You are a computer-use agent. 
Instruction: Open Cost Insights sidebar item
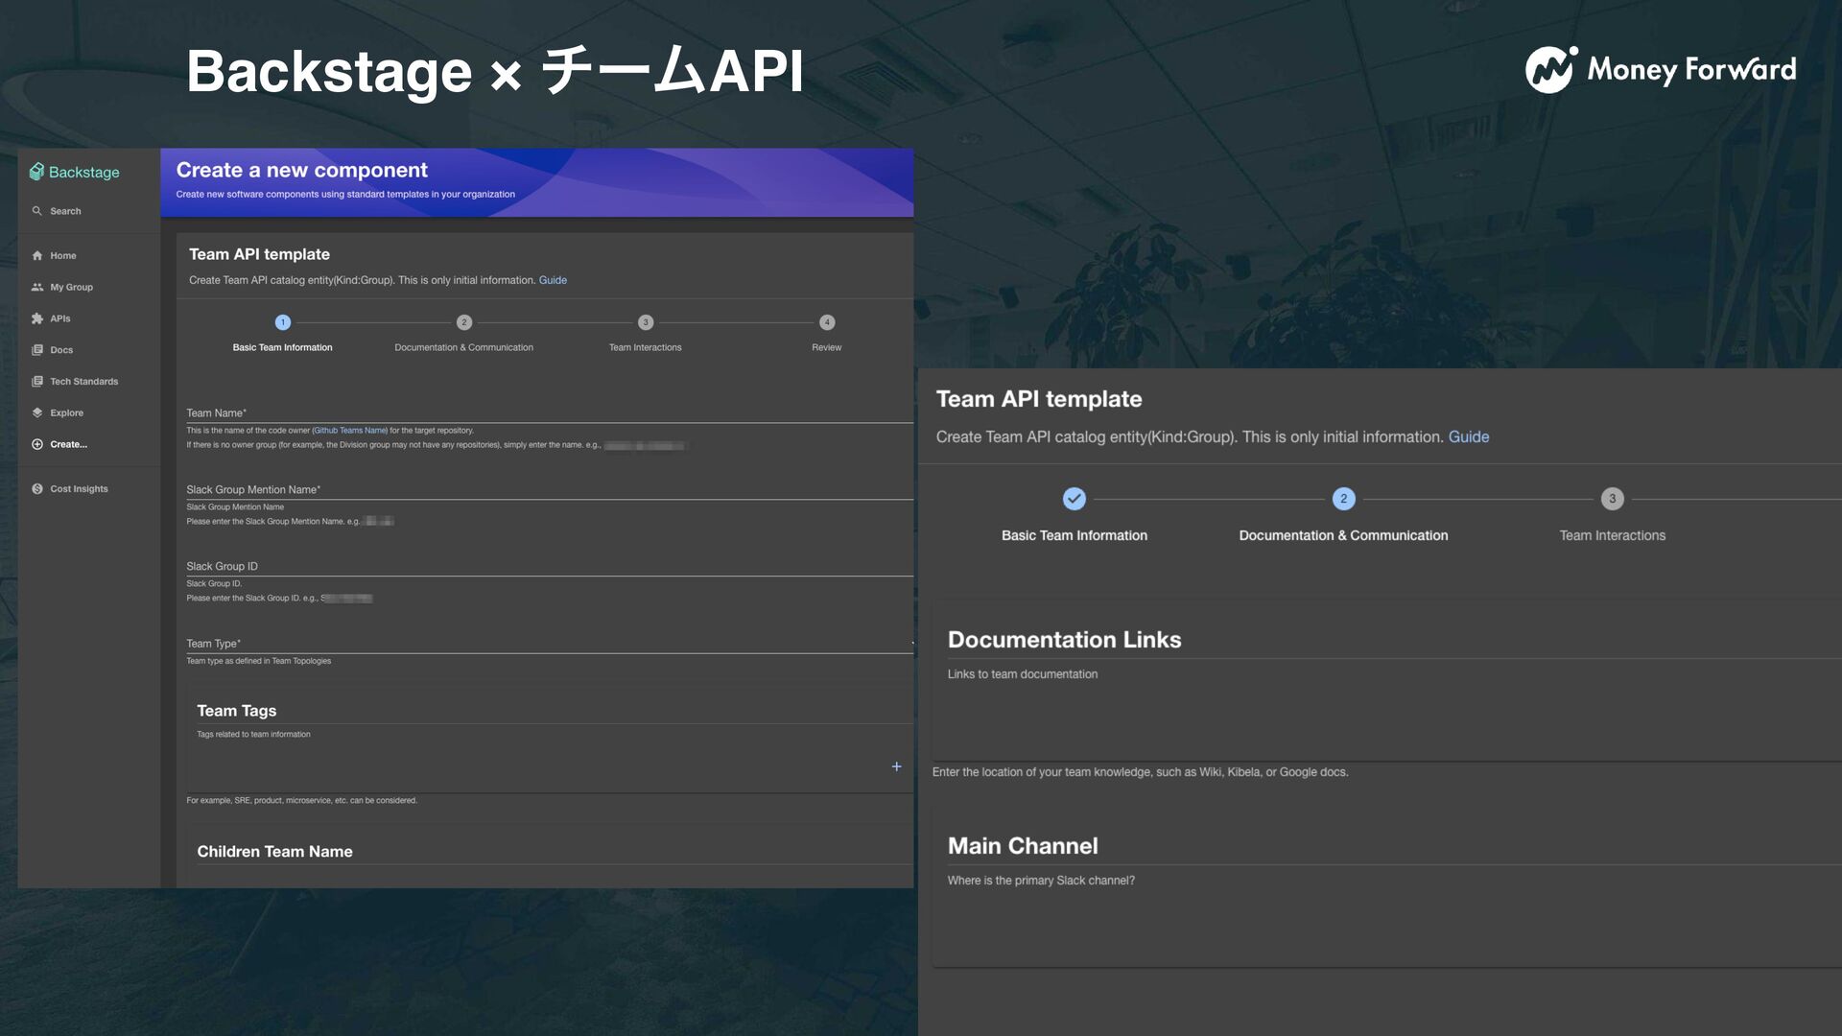[x=80, y=489]
